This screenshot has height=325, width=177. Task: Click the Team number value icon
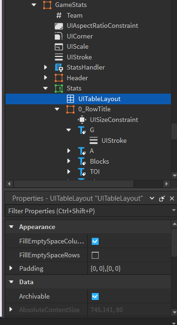(x=59, y=15)
